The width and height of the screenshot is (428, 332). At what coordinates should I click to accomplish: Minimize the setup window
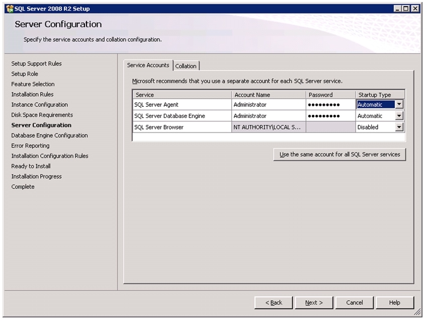398,9
